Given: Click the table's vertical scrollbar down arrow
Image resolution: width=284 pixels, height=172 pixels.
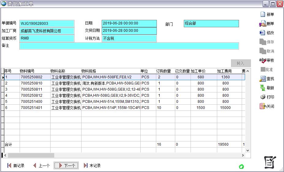Looking at the screenshot, I should tap(248, 151).
